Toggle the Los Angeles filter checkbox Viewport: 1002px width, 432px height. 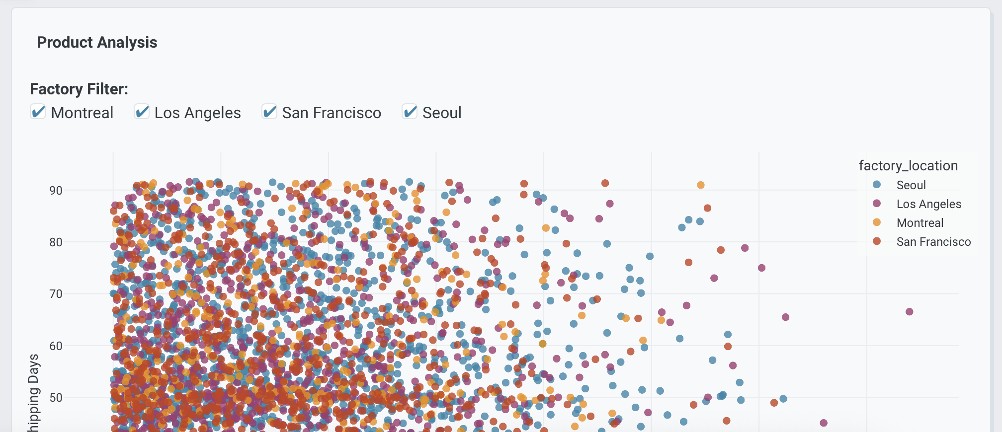142,112
